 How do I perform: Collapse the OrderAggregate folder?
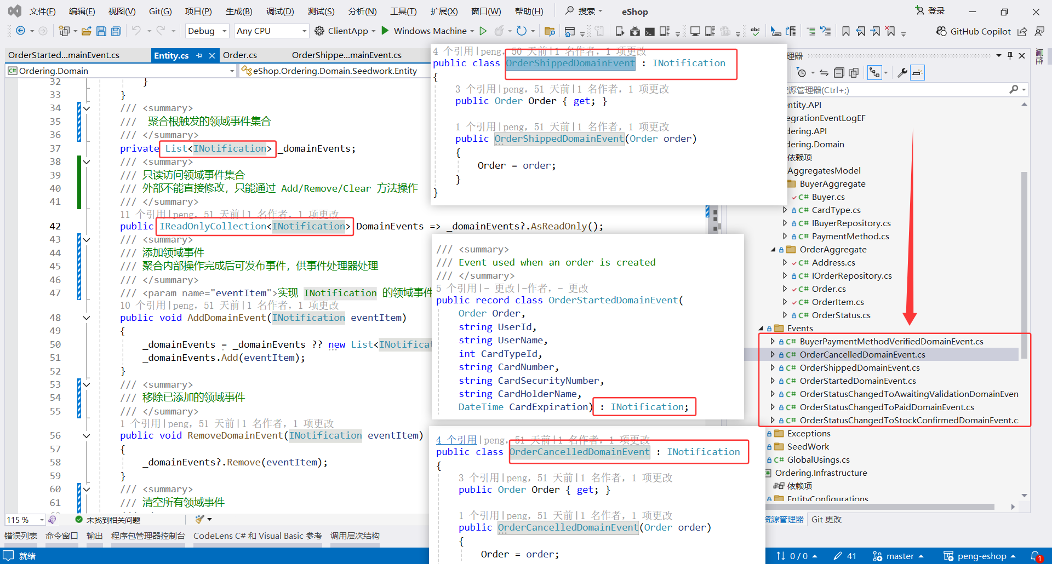point(773,250)
